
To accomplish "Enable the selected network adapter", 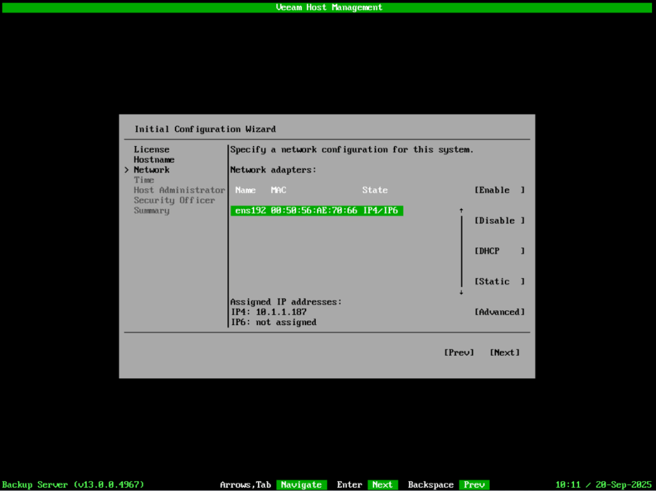I will 499,190.
